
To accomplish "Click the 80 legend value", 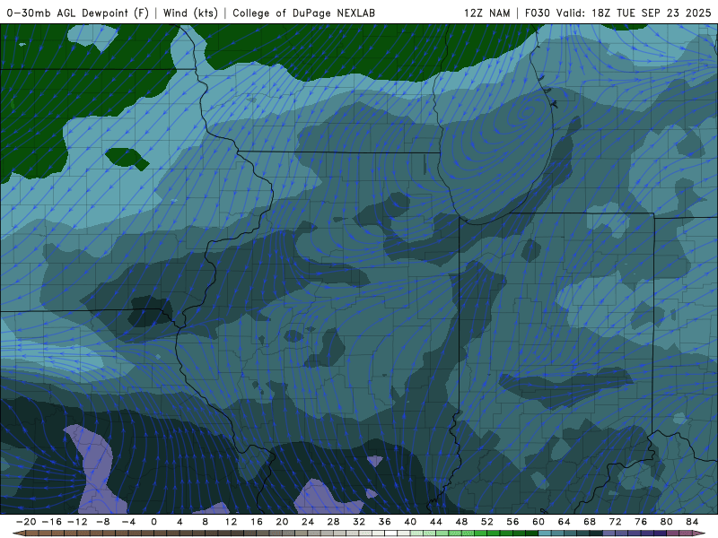I will [x=667, y=522].
